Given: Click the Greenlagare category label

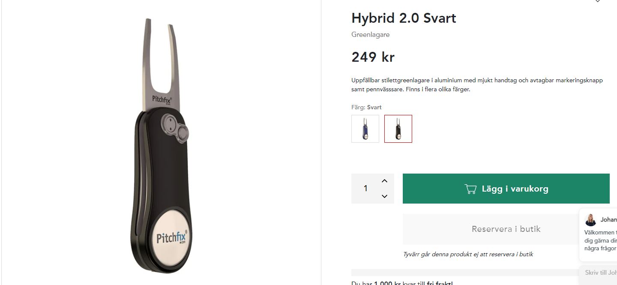Looking at the screenshot, I should tap(370, 35).
